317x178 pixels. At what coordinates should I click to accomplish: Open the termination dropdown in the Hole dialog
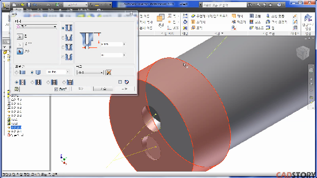[x=90, y=73]
